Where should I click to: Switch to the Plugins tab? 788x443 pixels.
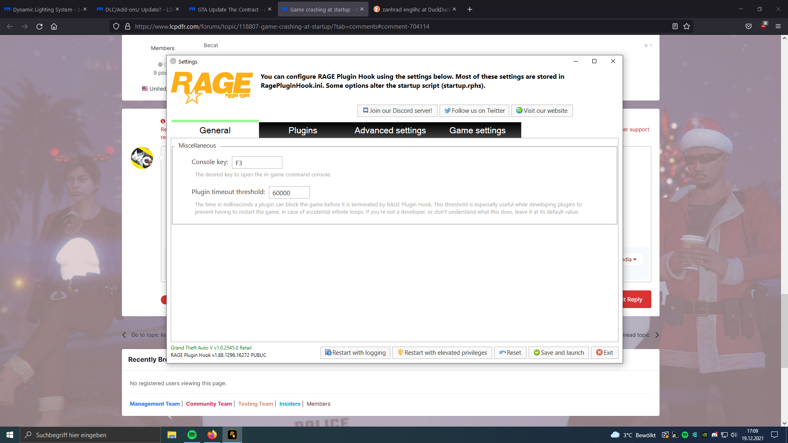[302, 130]
